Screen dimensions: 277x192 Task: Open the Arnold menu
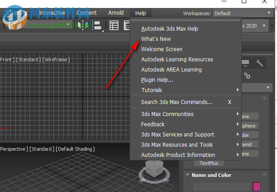click(116, 13)
